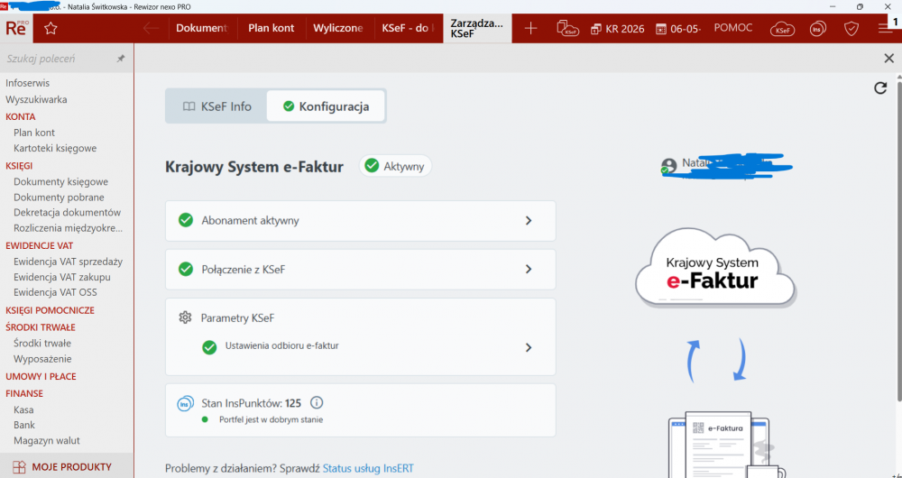Open Środki trwałe item
The width and height of the screenshot is (902, 478).
point(42,344)
